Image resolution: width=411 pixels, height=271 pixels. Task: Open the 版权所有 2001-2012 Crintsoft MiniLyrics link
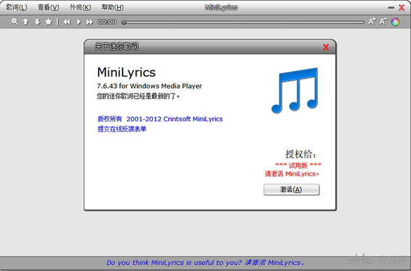click(160, 119)
